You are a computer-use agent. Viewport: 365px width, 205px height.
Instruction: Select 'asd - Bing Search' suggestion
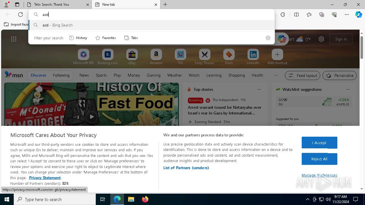(x=151, y=25)
